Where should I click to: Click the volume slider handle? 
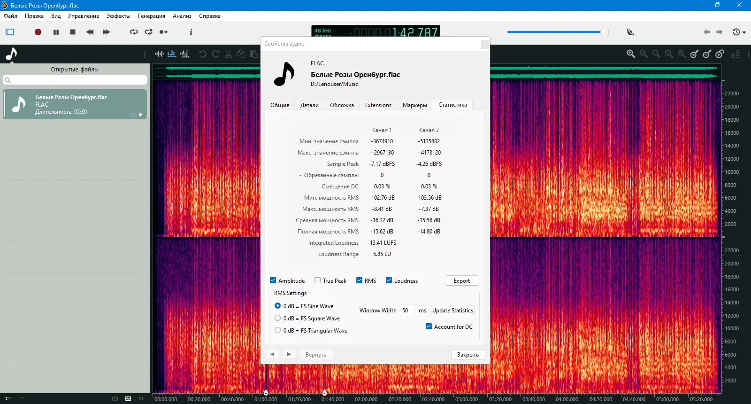click(x=605, y=32)
